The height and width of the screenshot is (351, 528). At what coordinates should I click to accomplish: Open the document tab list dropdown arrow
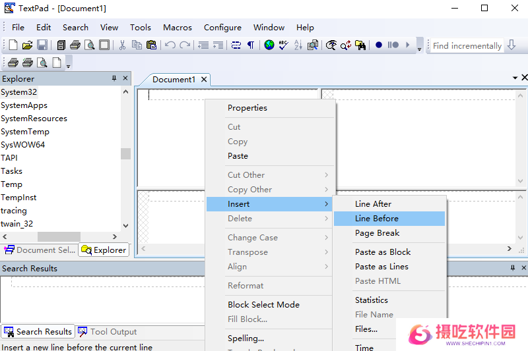[515, 78]
